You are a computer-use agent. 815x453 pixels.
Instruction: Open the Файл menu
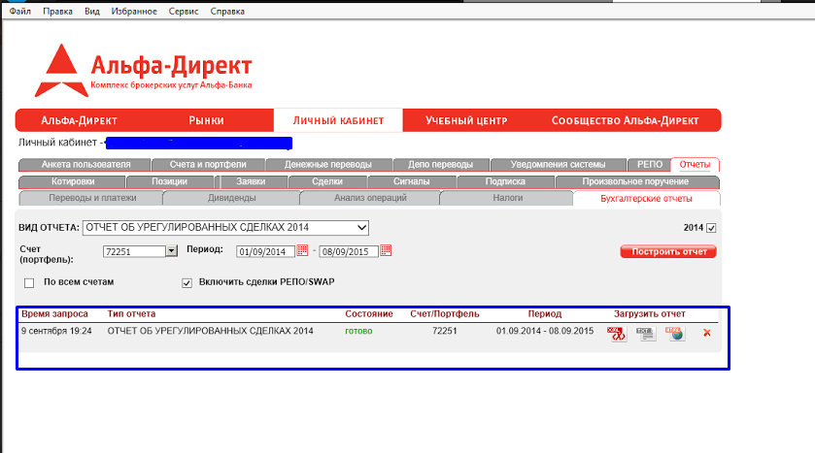coord(20,11)
